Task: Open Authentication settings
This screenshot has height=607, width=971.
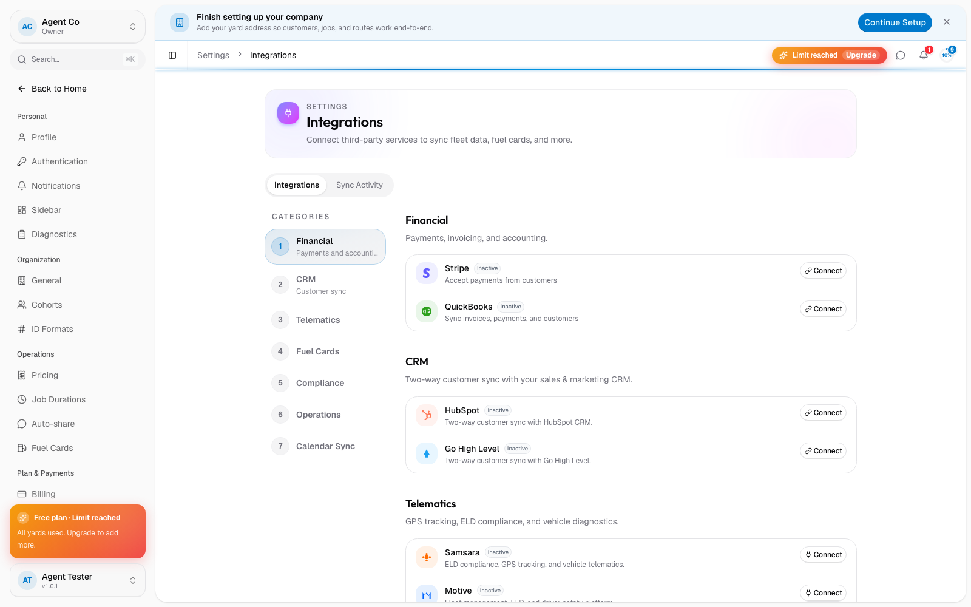Action: [x=78, y=161]
